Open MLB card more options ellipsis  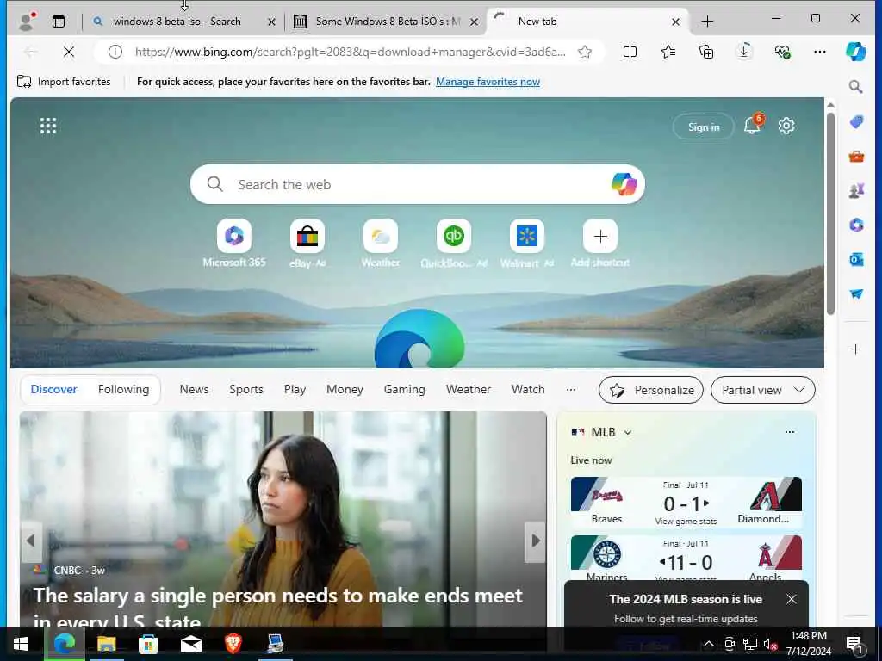(790, 432)
